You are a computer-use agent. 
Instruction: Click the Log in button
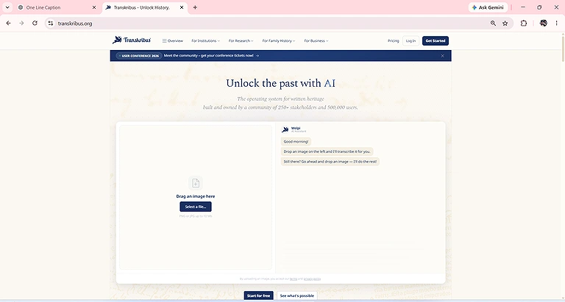click(411, 40)
